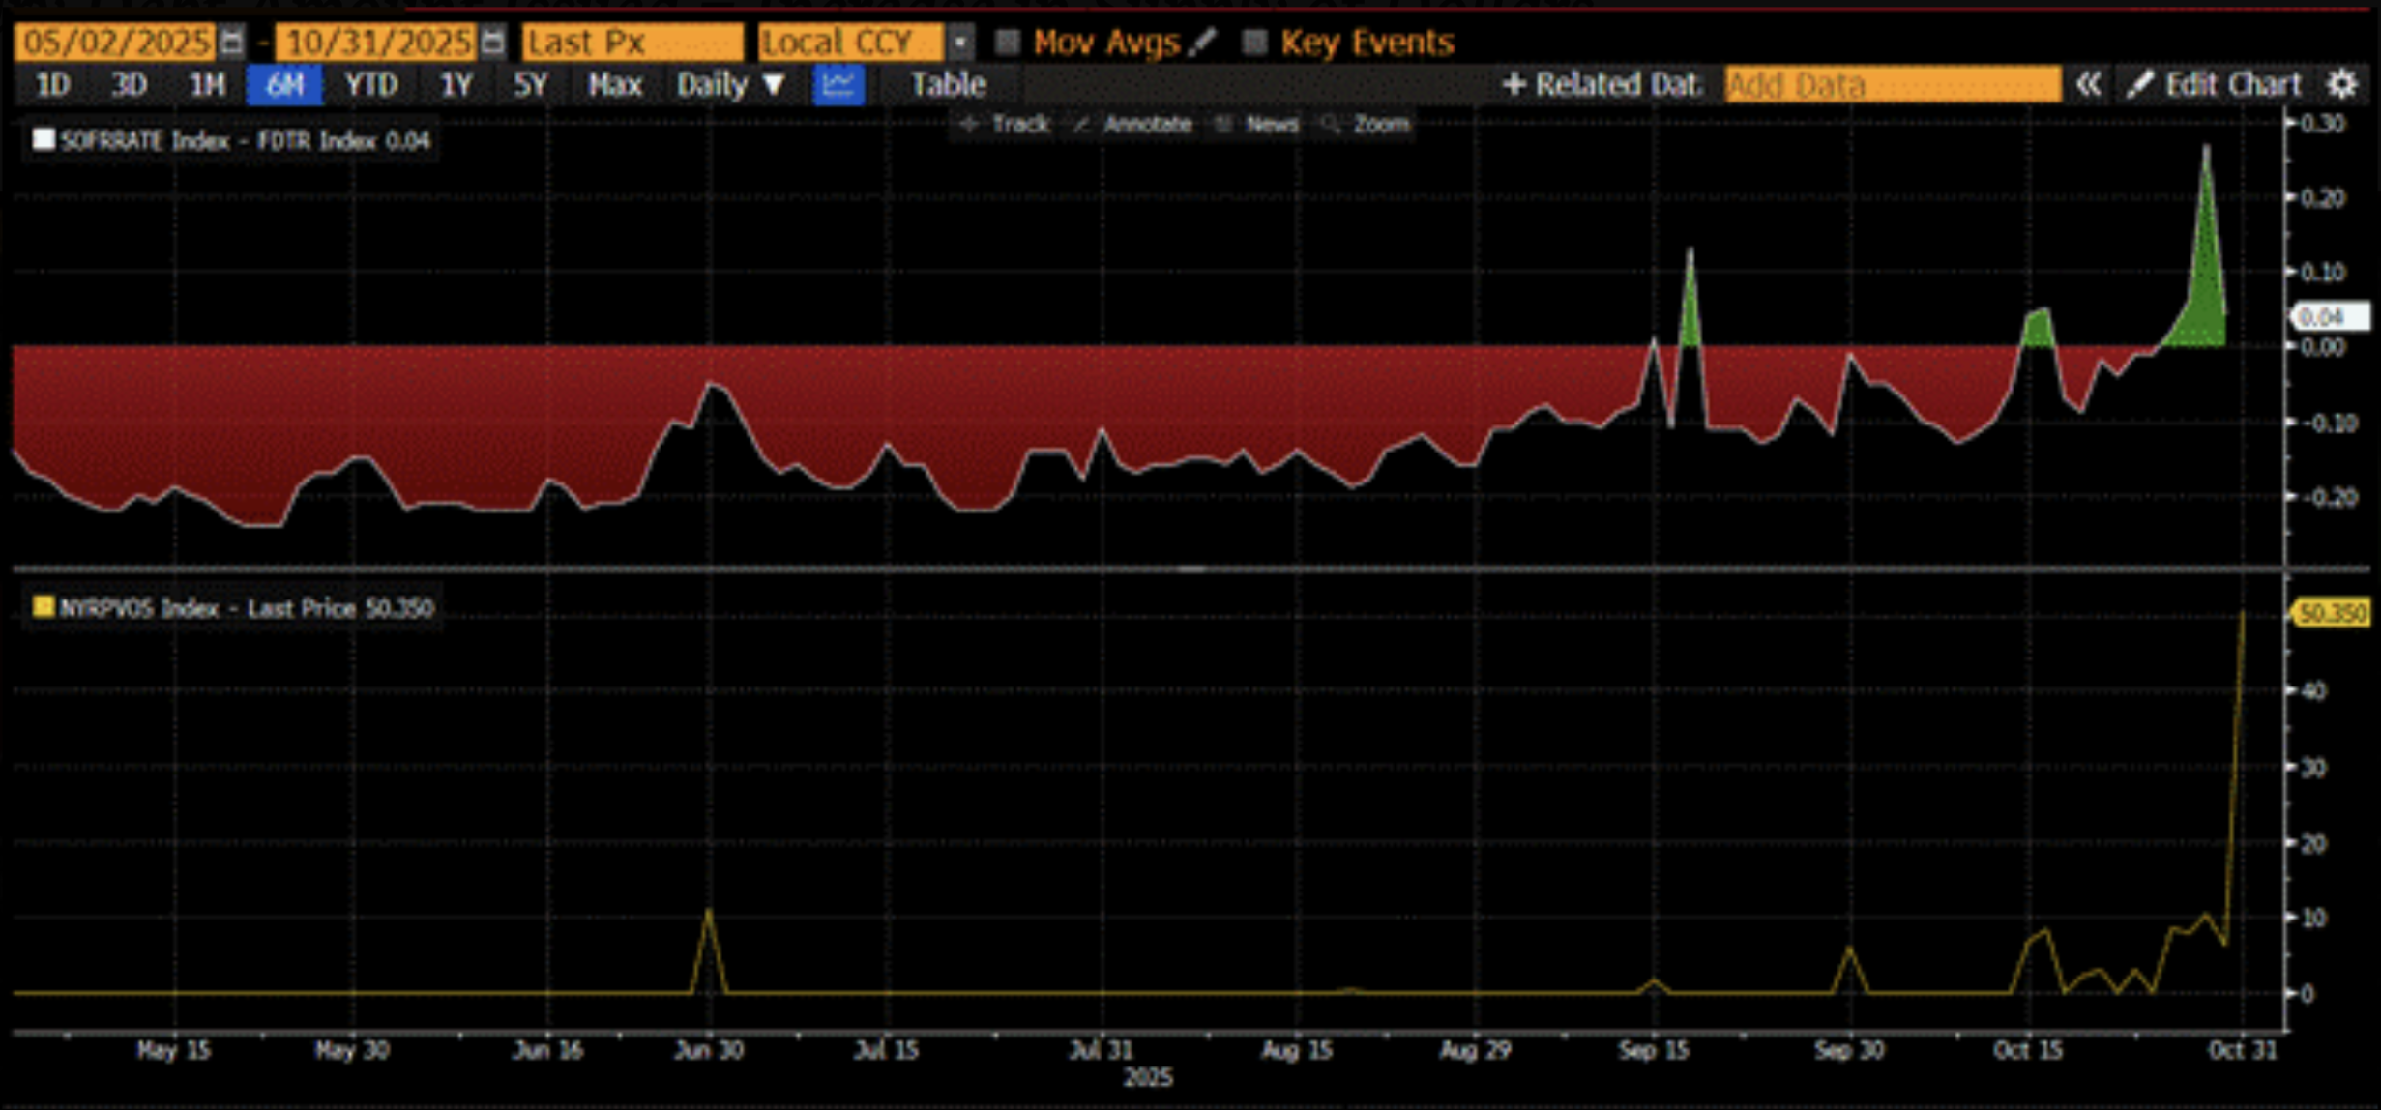Open the Last Px field selector
This screenshot has height=1110, width=2381.
click(632, 43)
